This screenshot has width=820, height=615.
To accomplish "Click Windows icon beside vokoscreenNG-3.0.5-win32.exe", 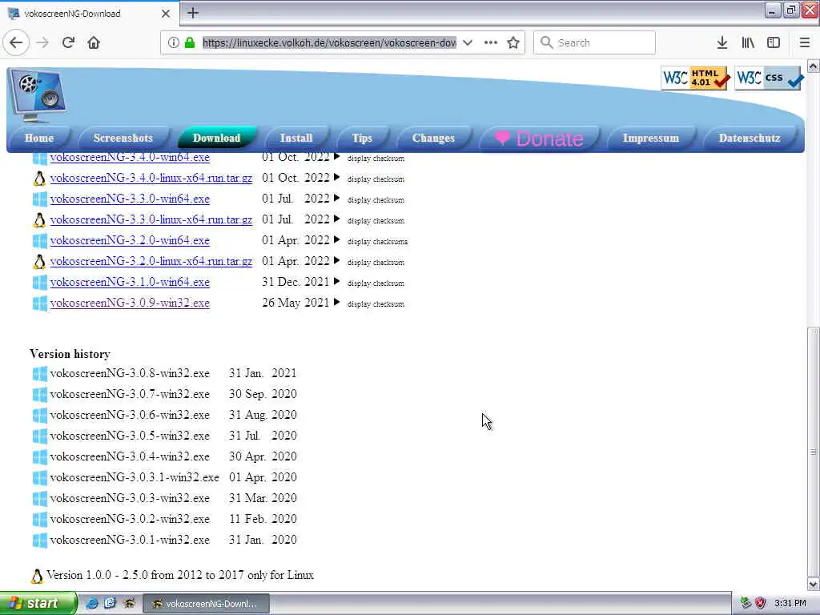I will pos(40,436).
